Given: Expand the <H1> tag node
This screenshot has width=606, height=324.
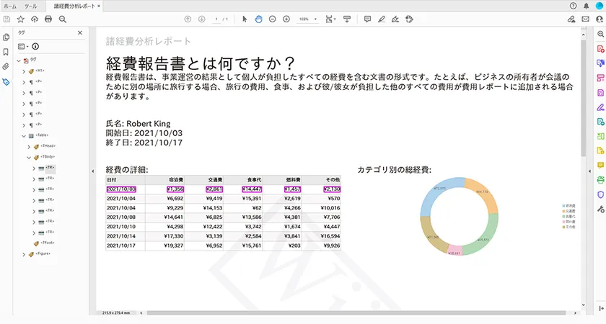Looking at the screenshot, I should pos(23,71).
